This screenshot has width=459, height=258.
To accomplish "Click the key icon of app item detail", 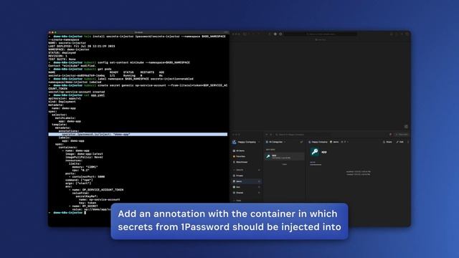I will [315, 152].
